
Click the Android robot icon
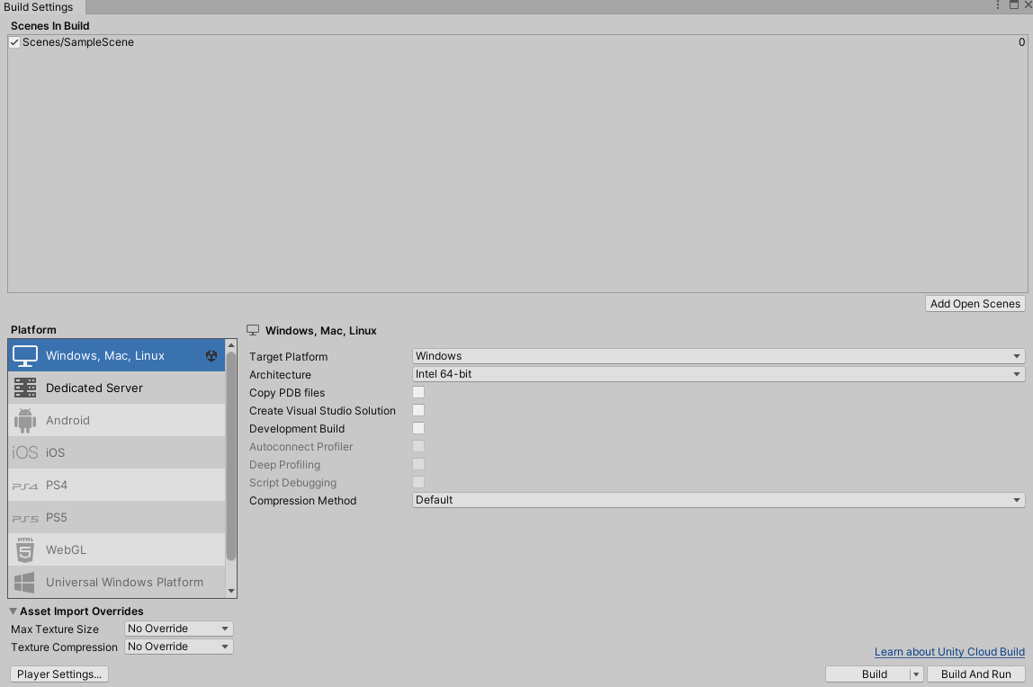(25, 421)
